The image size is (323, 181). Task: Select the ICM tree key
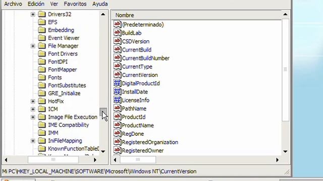pos(53,109)
